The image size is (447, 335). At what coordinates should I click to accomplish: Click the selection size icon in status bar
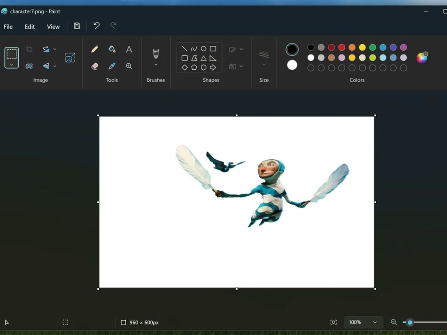click(65, 322)
